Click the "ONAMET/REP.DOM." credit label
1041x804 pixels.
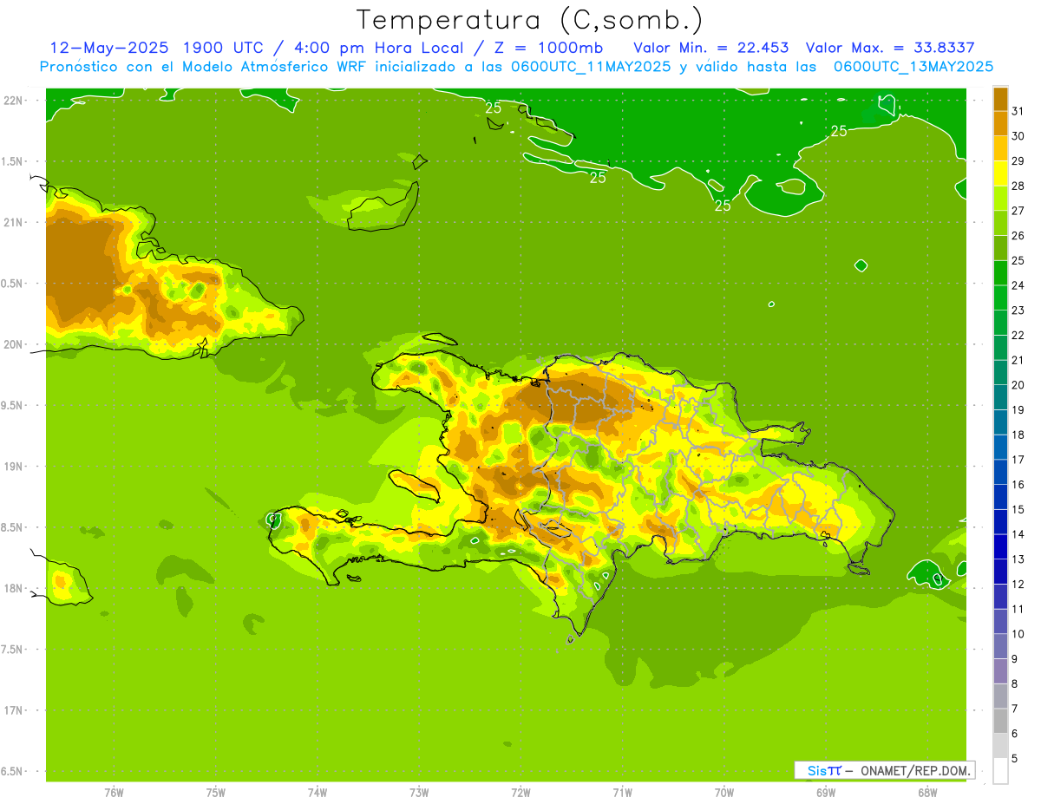pyautogui.click(x=914, y=770)
